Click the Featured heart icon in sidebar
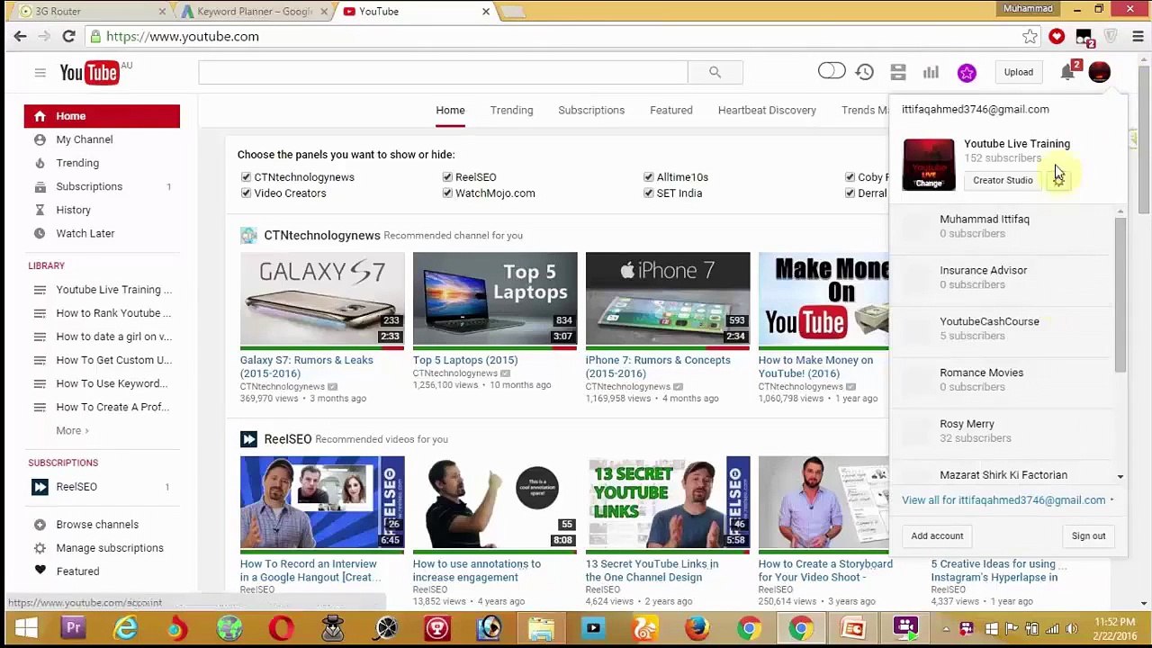1152x648 pixels. [x=40, y=571]
